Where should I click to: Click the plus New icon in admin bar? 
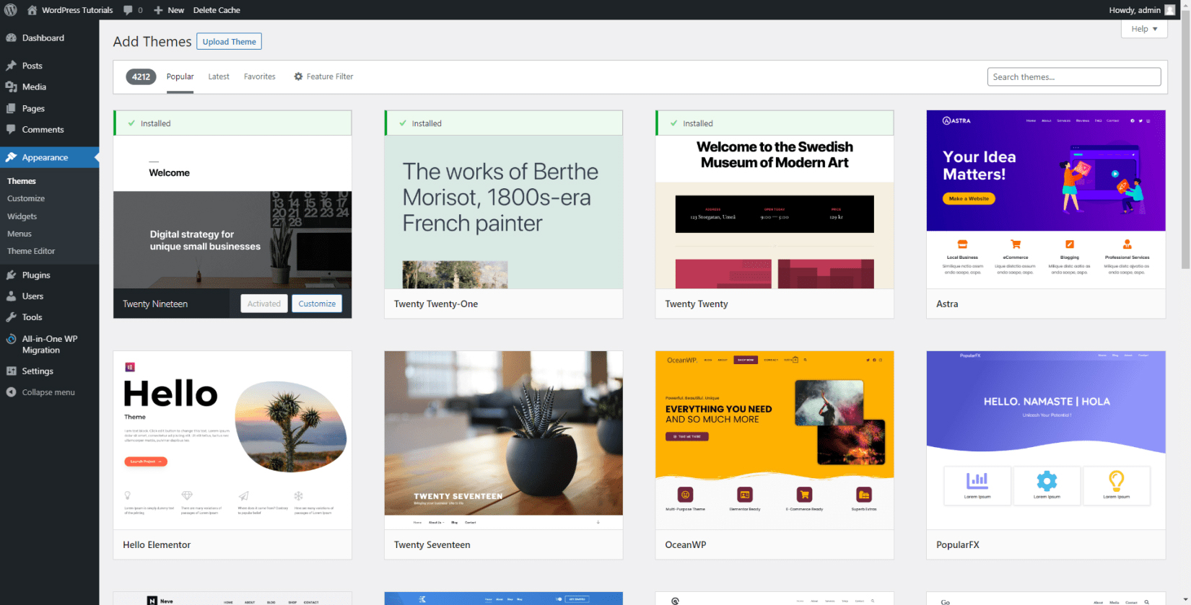pyautogui.click(x=158, y=10)
